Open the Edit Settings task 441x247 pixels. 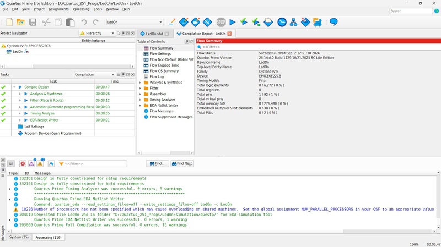tap(31, 127)
